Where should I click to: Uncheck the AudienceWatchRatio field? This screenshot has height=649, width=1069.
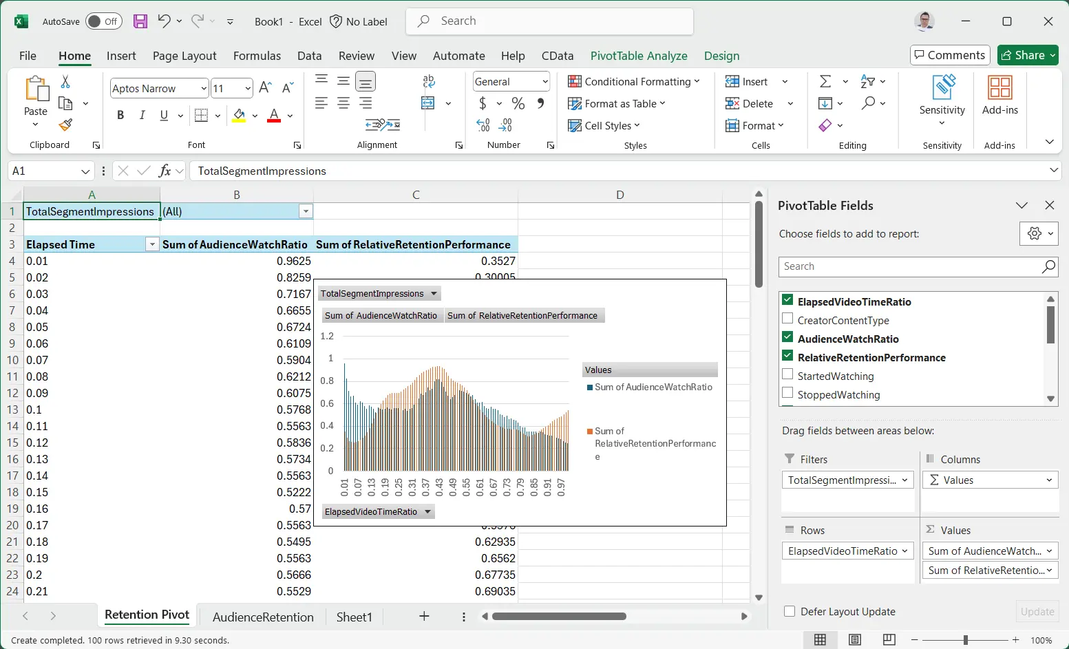(x=788, y=338)
